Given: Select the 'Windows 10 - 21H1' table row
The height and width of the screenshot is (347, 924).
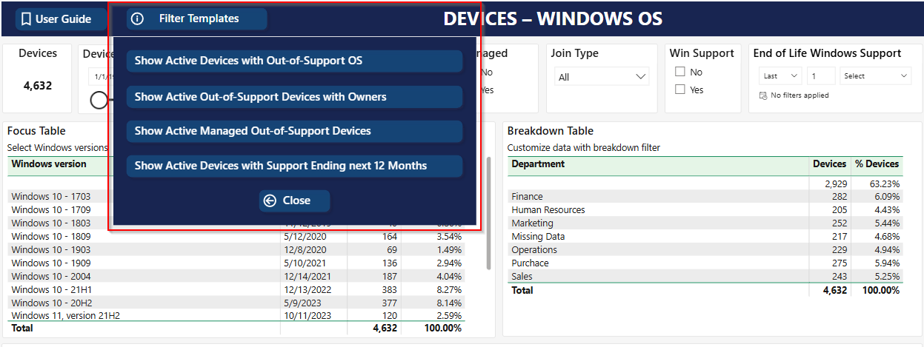Looking at the screenshot, I should [52, 289].
